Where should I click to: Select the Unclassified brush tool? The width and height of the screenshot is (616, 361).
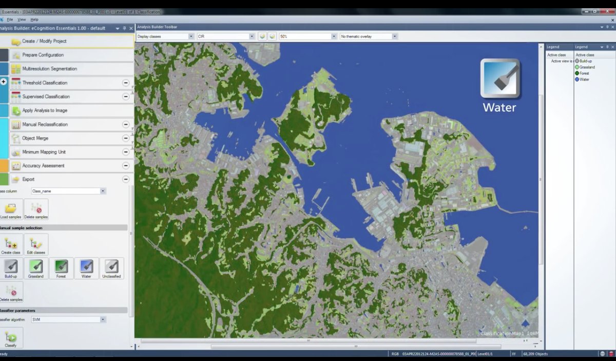click(111, 267)
